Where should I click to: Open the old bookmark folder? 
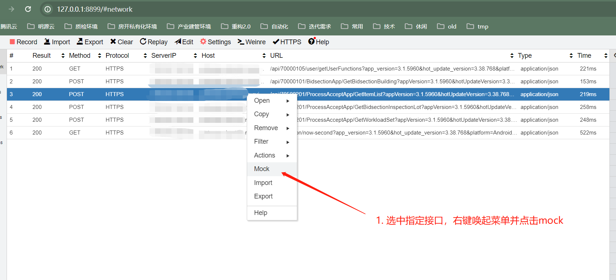tap(447, 26)
